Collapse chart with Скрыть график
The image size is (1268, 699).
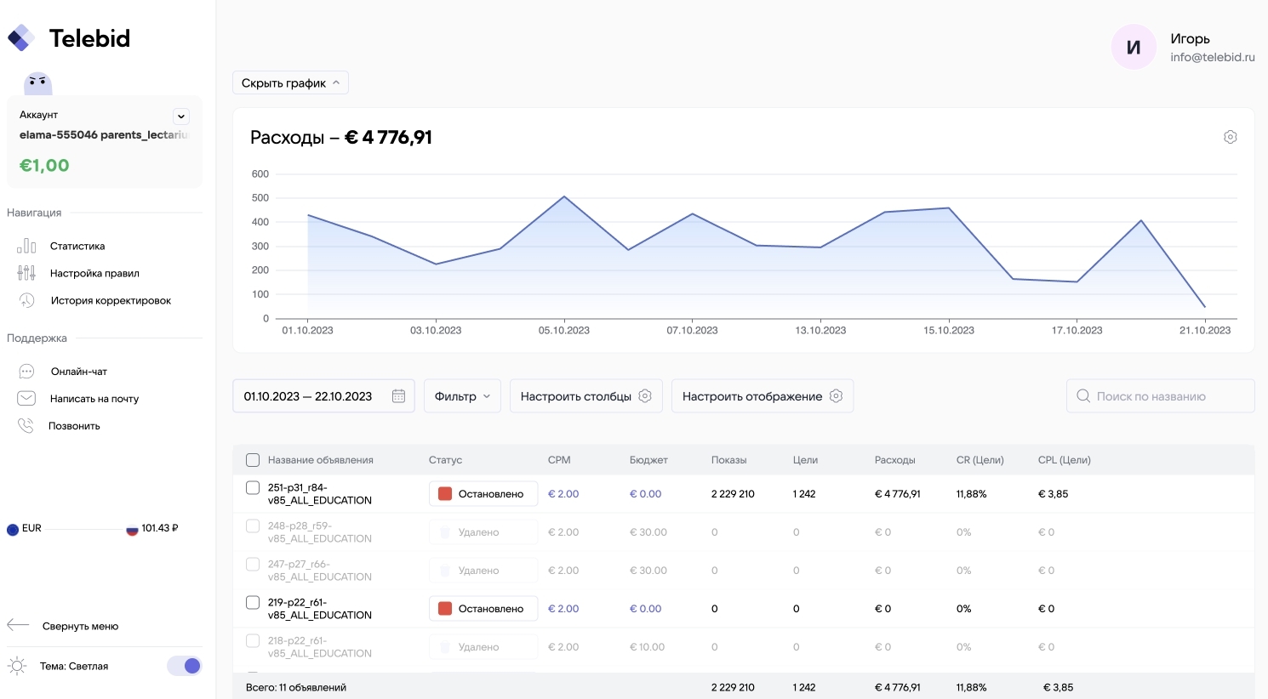[290, 83]
